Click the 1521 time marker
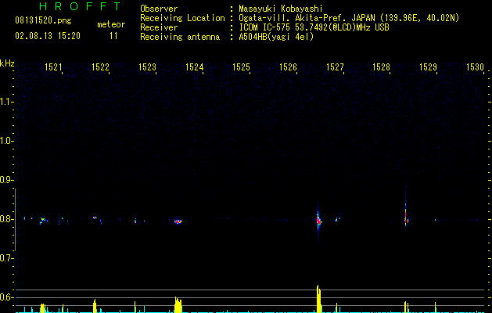Viewport: 492px width, 313px height. pos(53,67)
